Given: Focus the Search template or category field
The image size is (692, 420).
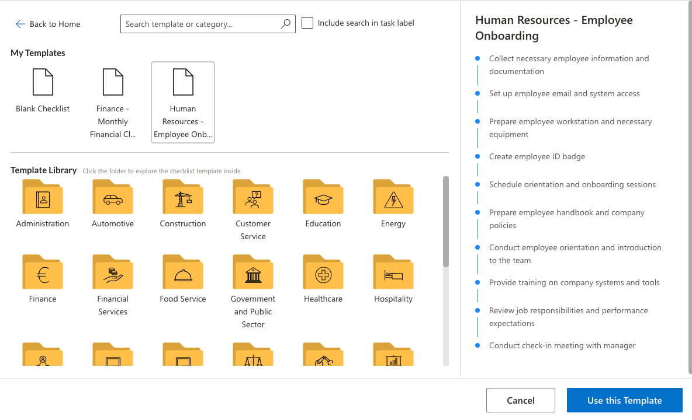Looking at the screenshot, I should point(202,24).
